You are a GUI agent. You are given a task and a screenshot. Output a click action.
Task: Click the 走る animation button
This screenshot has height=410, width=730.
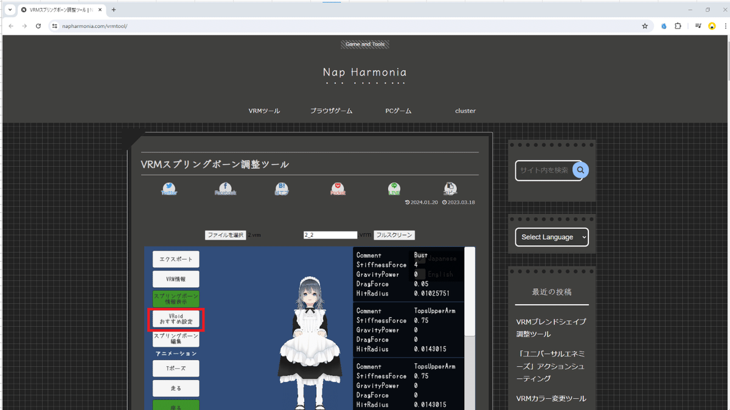pos(176,388)
